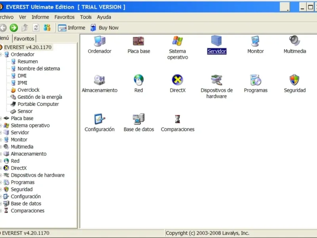The height and width of the screenshot is (238, 317).
Task: Open the Informe menu
Action: tap(40, 17)
